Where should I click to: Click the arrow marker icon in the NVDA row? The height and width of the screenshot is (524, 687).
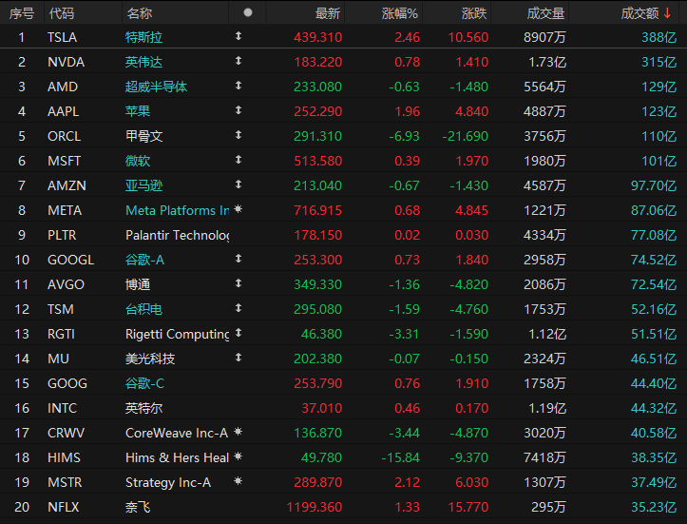pos(238,61)
